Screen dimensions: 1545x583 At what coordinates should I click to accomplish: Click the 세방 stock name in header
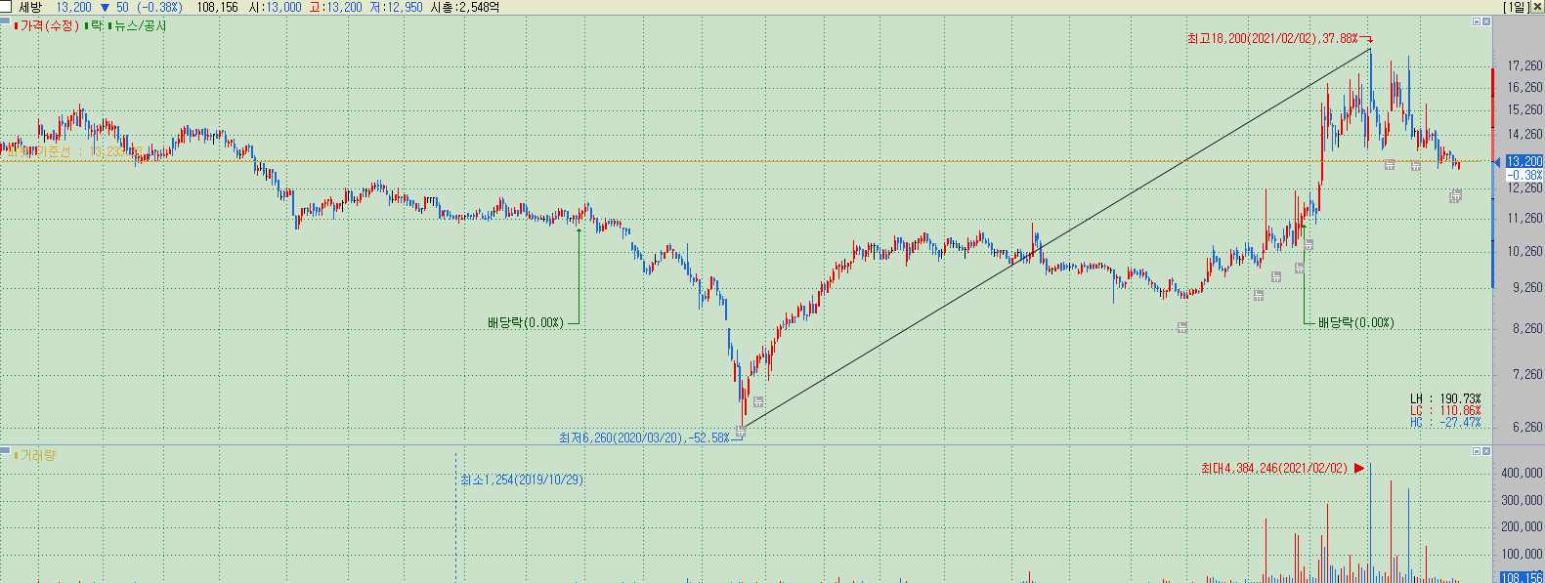pyautogui.click(x=30, y=7)
